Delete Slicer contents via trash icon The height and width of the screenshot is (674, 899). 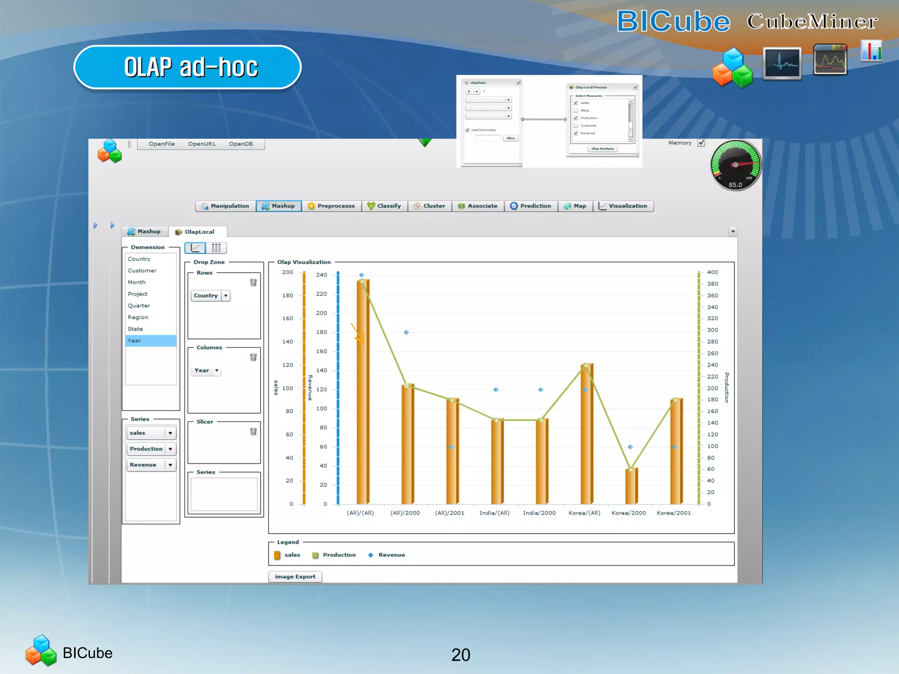tap(253, 432)
